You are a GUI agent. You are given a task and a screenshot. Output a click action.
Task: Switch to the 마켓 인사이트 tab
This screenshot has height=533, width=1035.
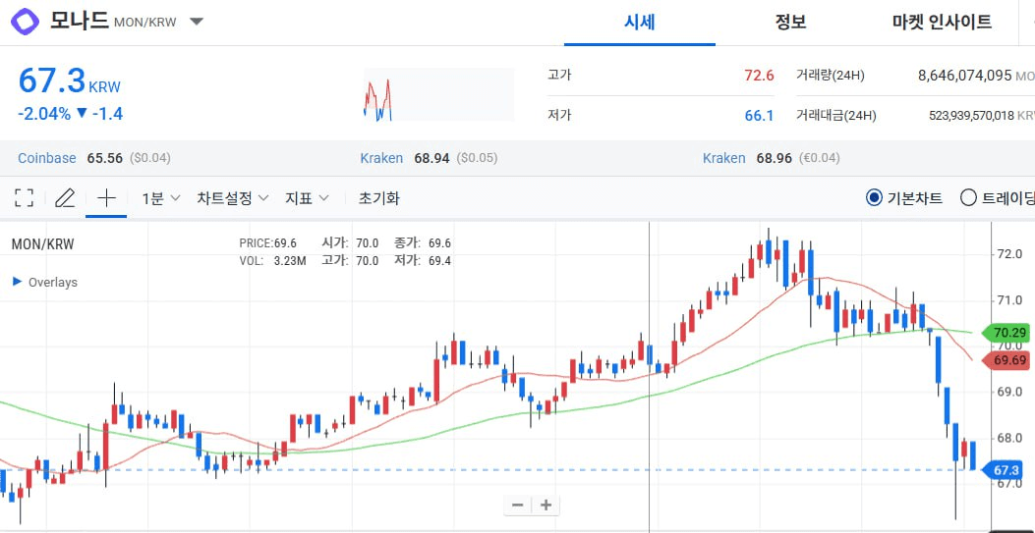942,22
